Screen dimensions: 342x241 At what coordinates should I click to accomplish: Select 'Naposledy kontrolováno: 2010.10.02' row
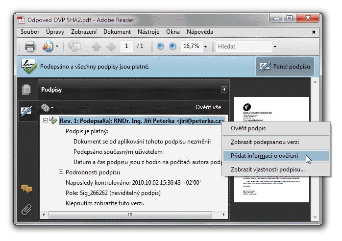tap(133, 183)
